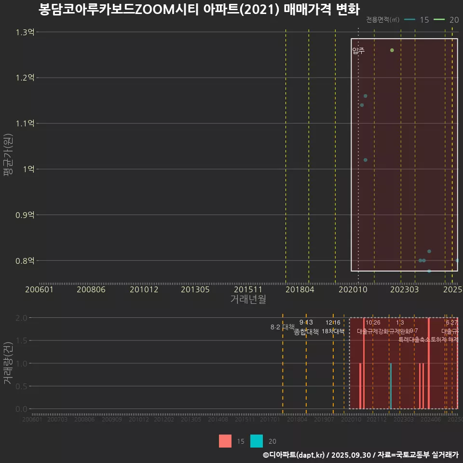Click the highest data point near 0.82억
463x463 pixels.
429,251
